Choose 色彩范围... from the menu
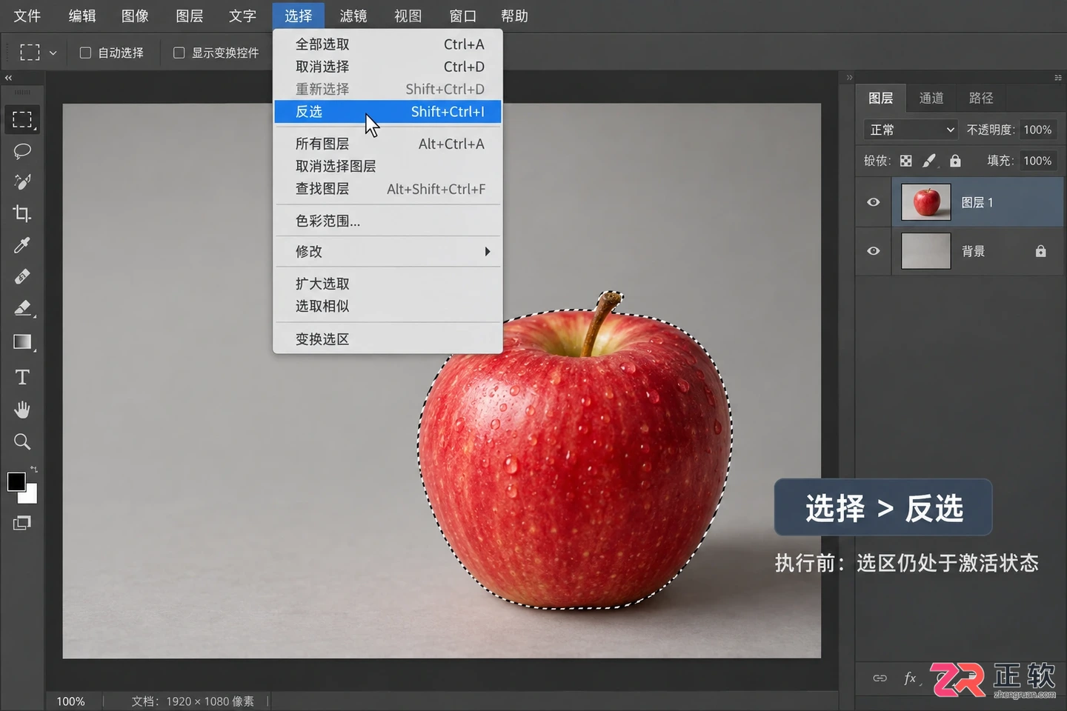 click(x=388, y=221)
